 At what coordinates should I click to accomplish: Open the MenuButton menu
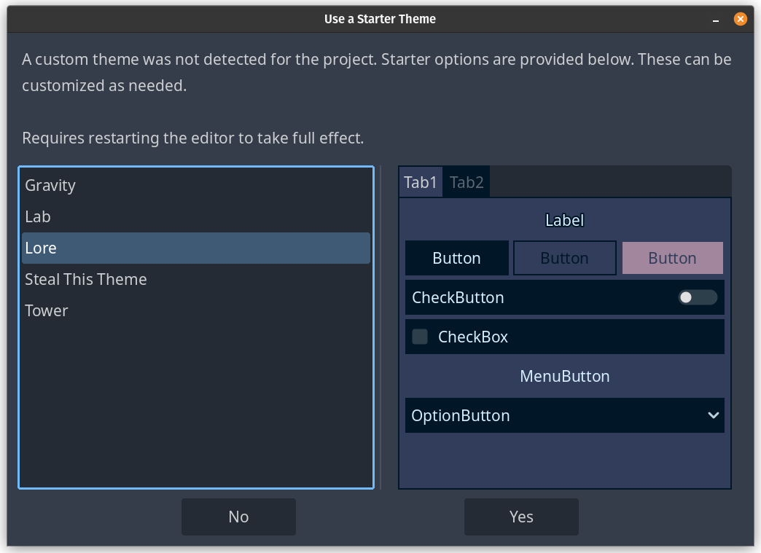564,377
